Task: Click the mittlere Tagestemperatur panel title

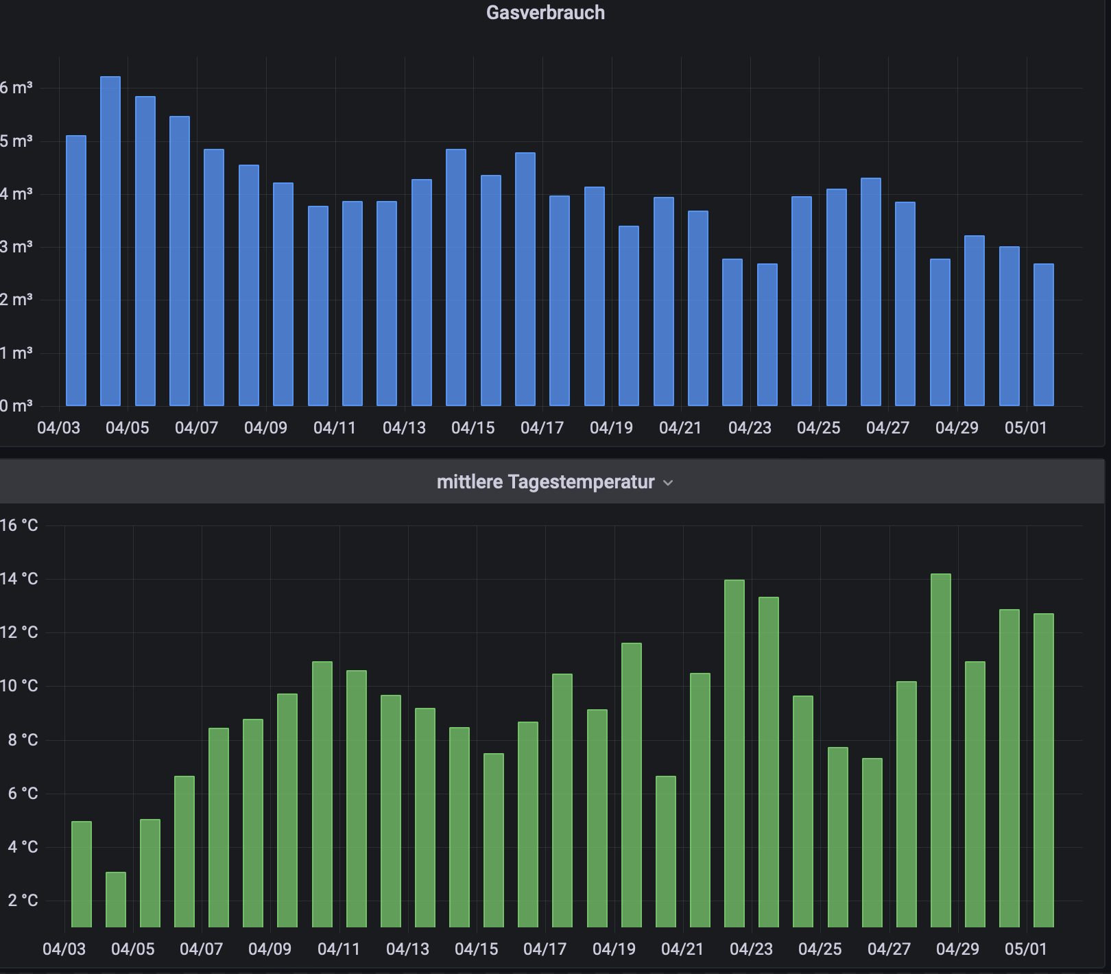Action: click(545, 482)
